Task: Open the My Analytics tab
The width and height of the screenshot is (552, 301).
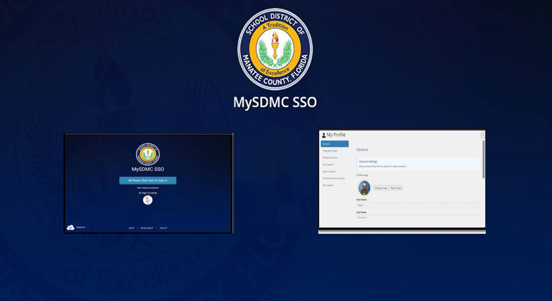Action: point(328,185)
